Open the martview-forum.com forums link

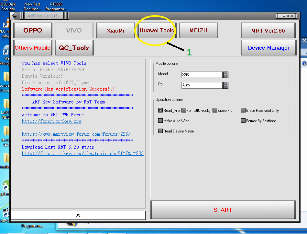point(76,134)
